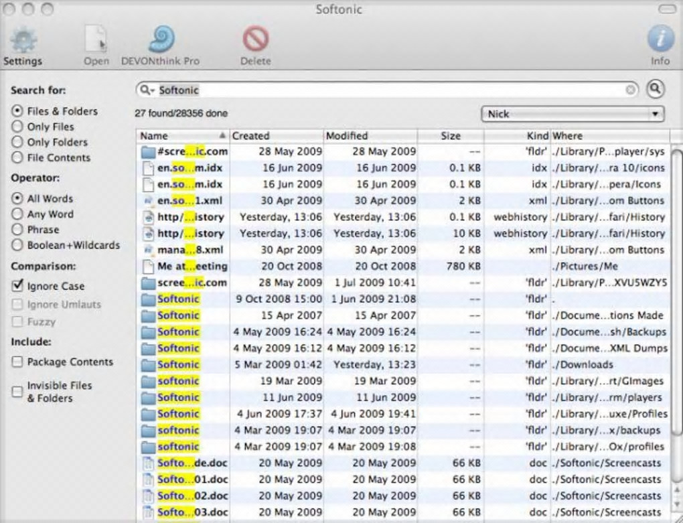
Task: Choose Phrase operator
Action: (x=17, y=230)
